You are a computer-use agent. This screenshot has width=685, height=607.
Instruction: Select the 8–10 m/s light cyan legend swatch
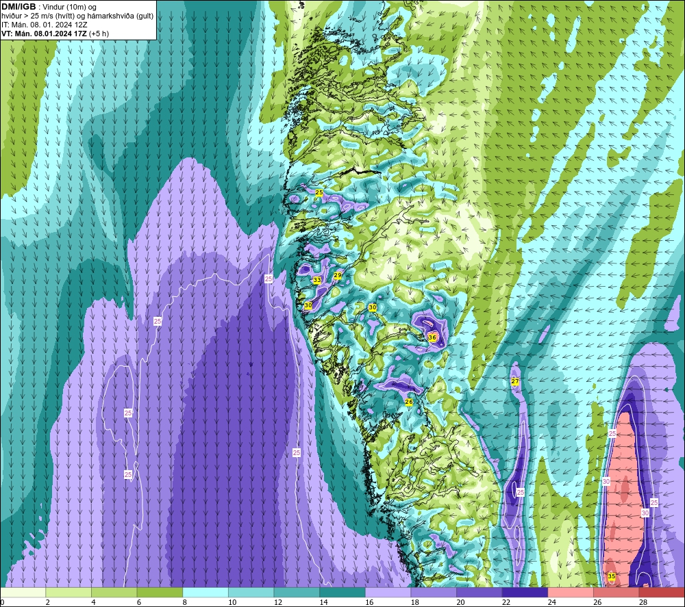(206, 592)
